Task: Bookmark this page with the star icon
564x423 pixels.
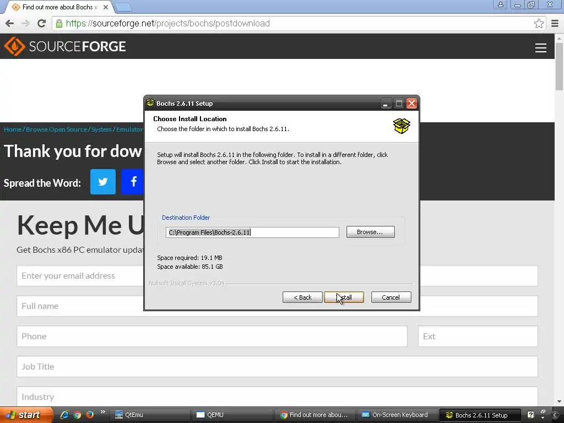Action: [x=539, y=23]
